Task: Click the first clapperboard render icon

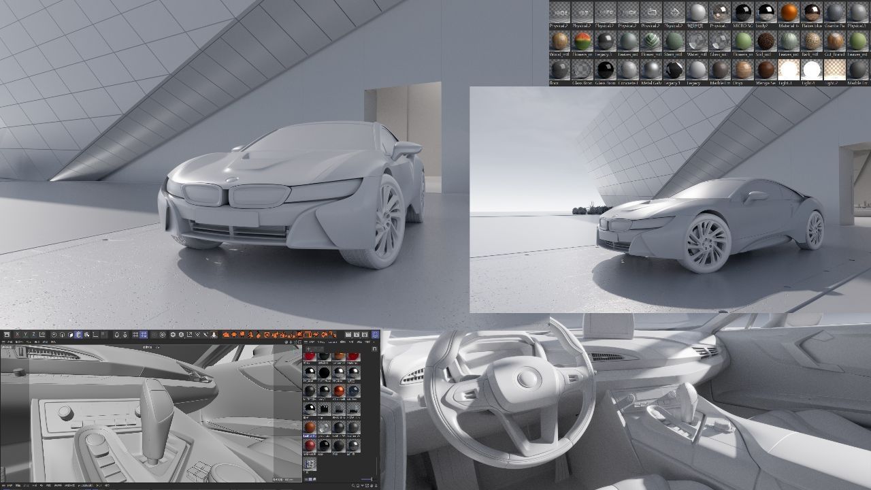Action: click(x=348, y=335)
